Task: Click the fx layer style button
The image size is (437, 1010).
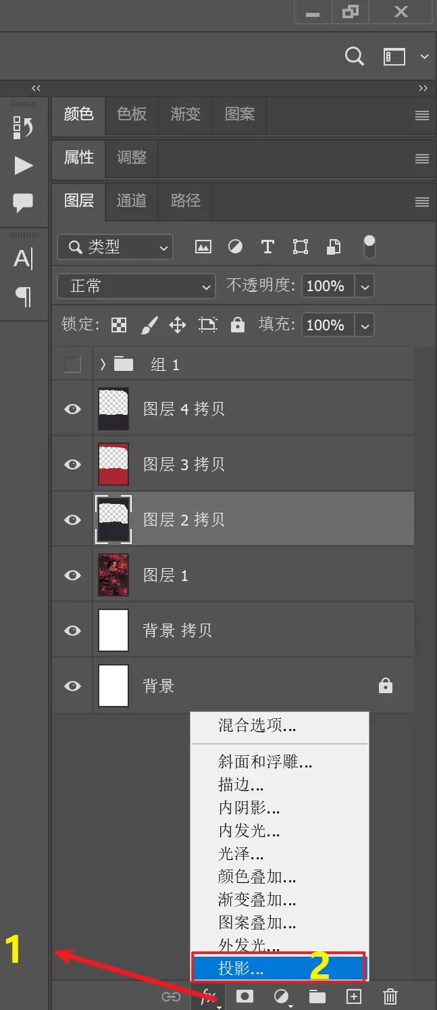Action: coord(209,996)
